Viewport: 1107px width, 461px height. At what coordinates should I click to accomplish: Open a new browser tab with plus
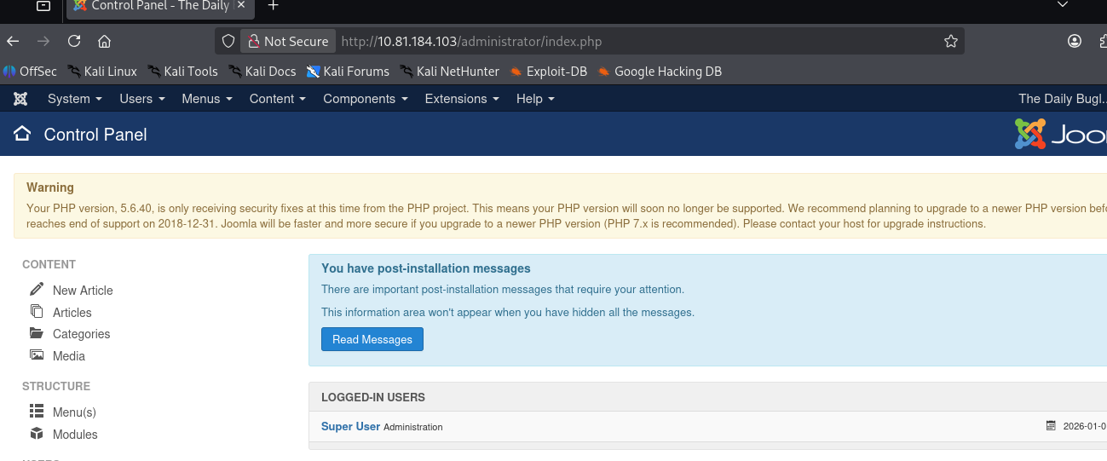point(274,6)
